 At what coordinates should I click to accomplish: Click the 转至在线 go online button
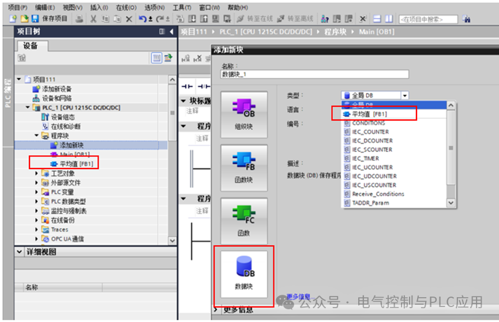coord(255,19)
